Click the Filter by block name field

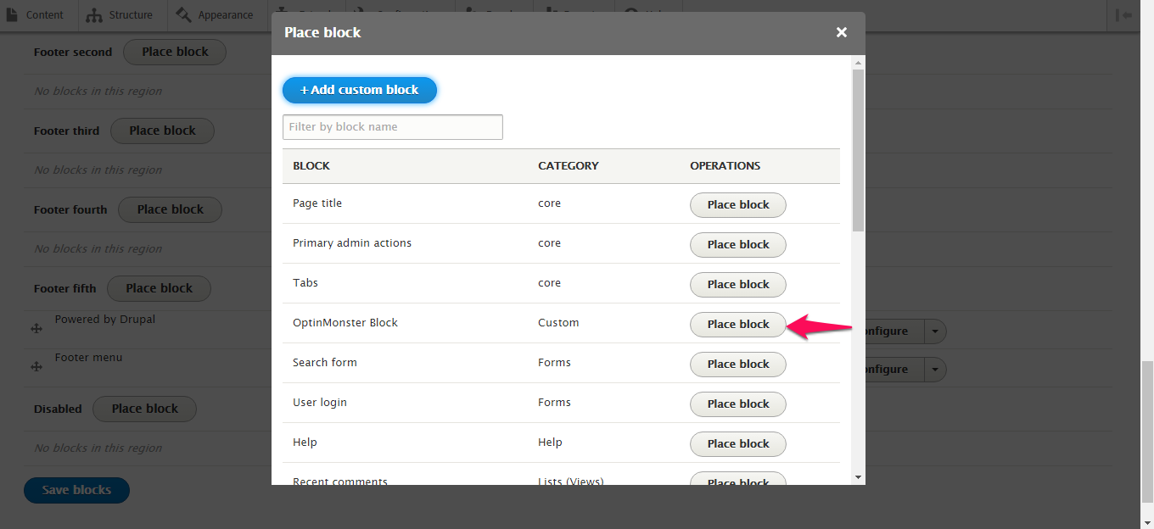[393, 127]
